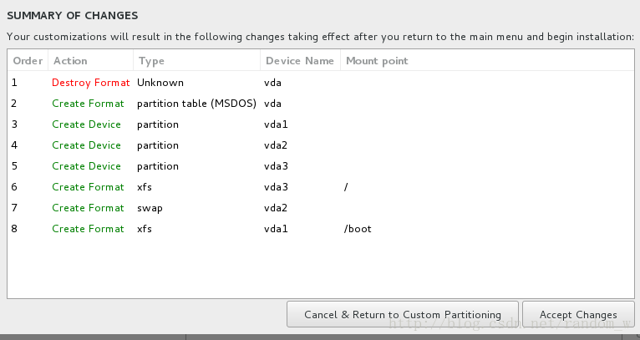Select the xfs format row mounted at /
The image size is (640, 340).
pyautogui.click(x=321, y=186)
